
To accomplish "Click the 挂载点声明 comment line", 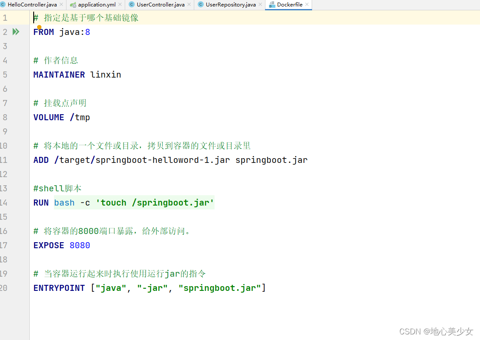I will pos(60,103).
